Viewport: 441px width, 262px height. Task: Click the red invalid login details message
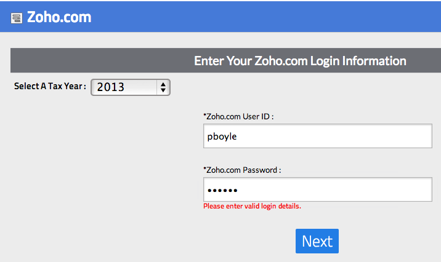click(x=252, y=206)
